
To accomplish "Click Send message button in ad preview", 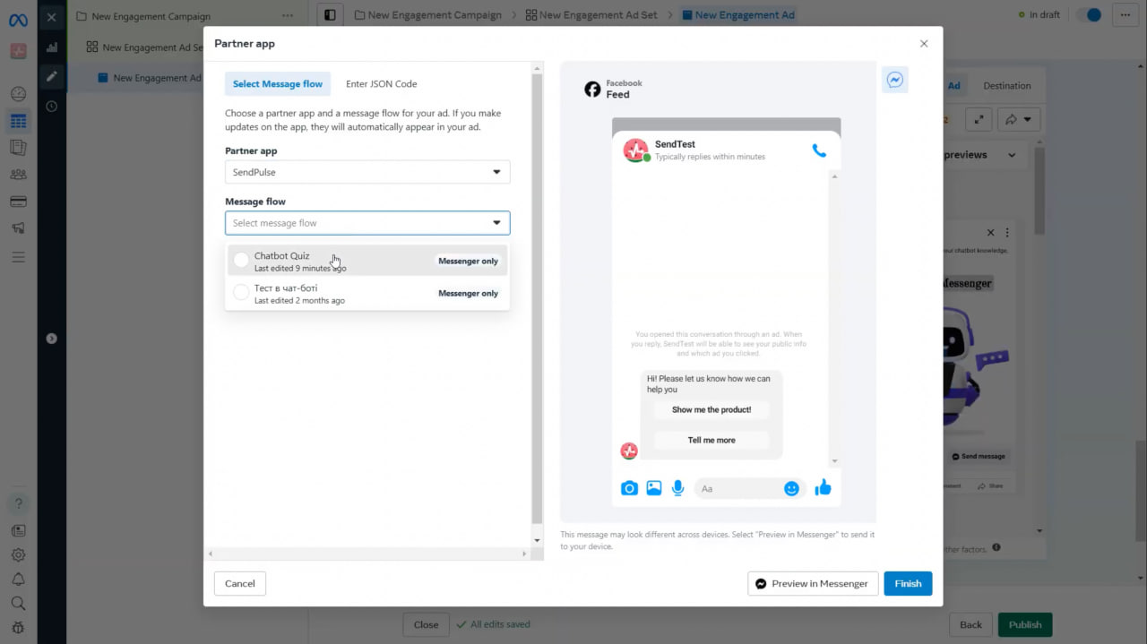I will coord(979,456).
